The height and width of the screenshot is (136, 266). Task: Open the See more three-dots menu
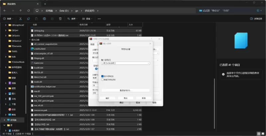(99, 19)
